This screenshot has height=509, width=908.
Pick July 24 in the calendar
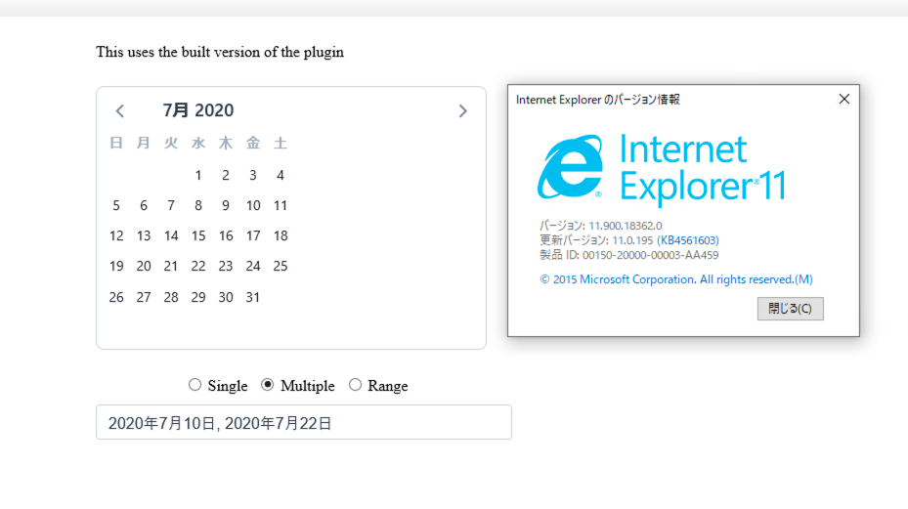(253, 266)
